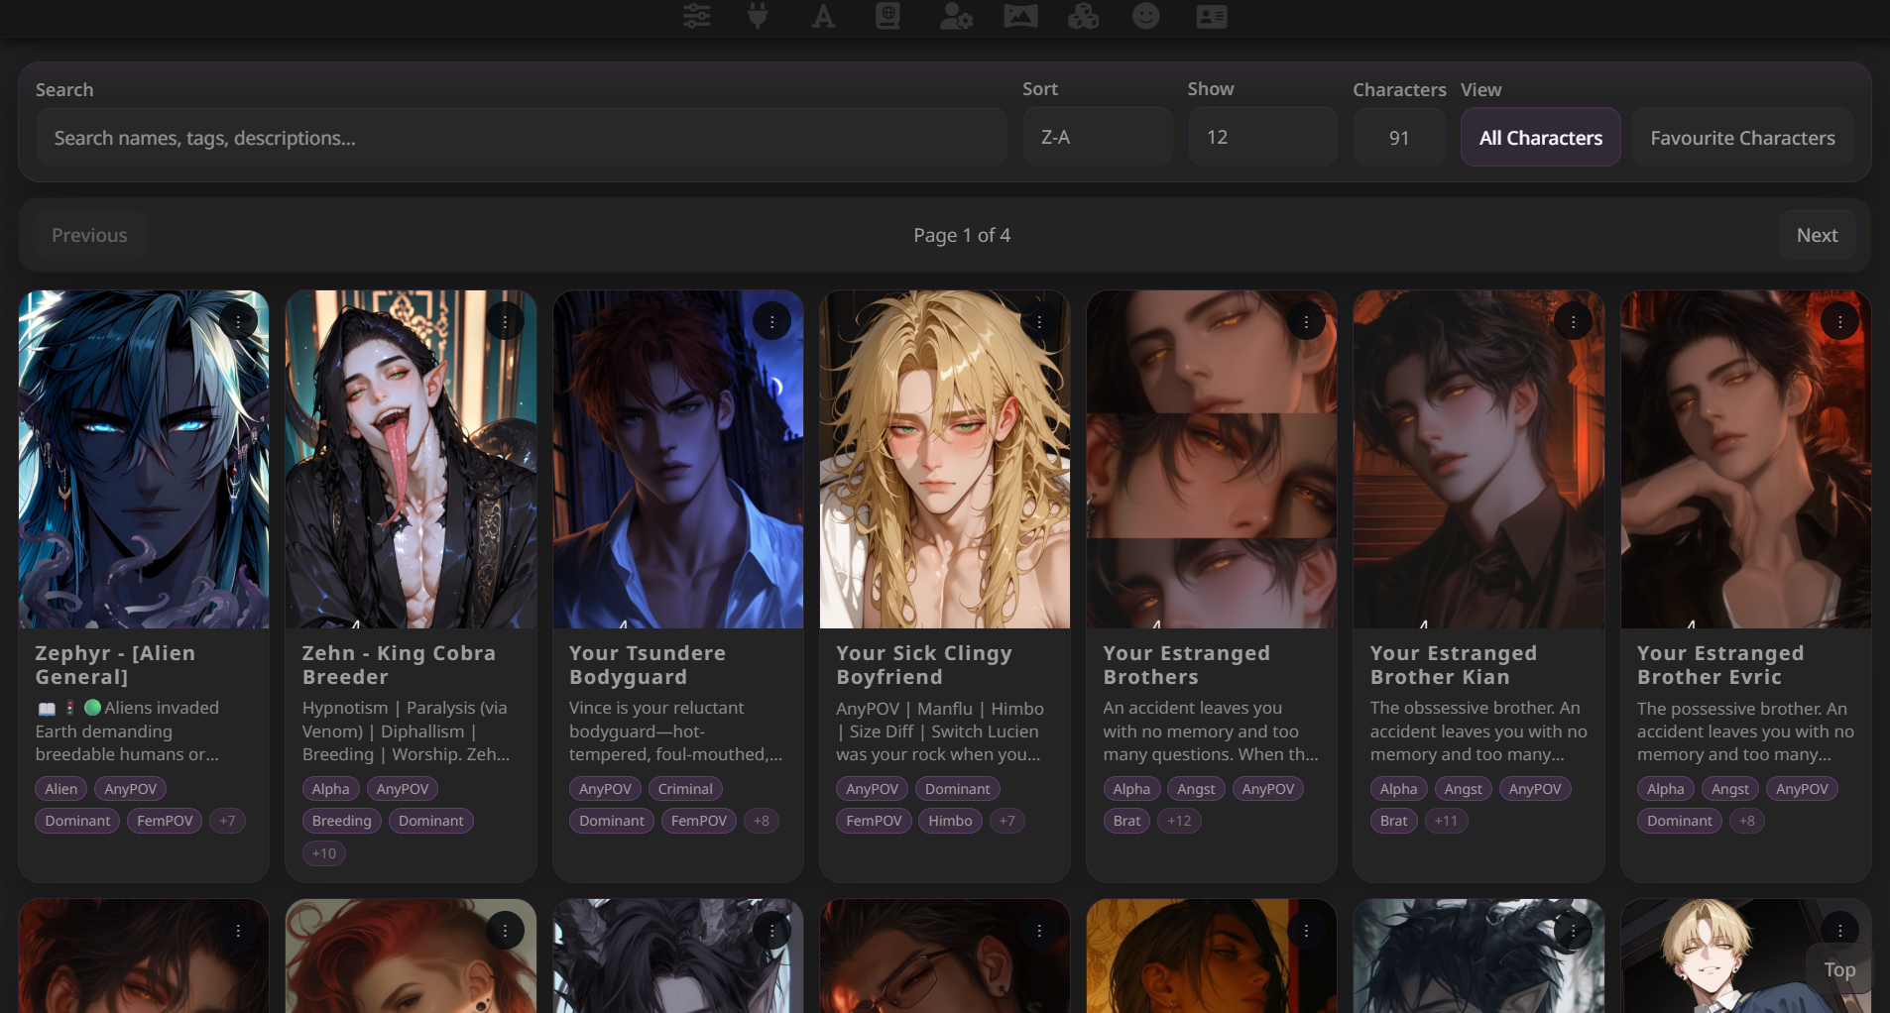Click the title 'Your Estranged Brother Kian'
The image size is (1890, 1013).
click(x=1454, y=665)
